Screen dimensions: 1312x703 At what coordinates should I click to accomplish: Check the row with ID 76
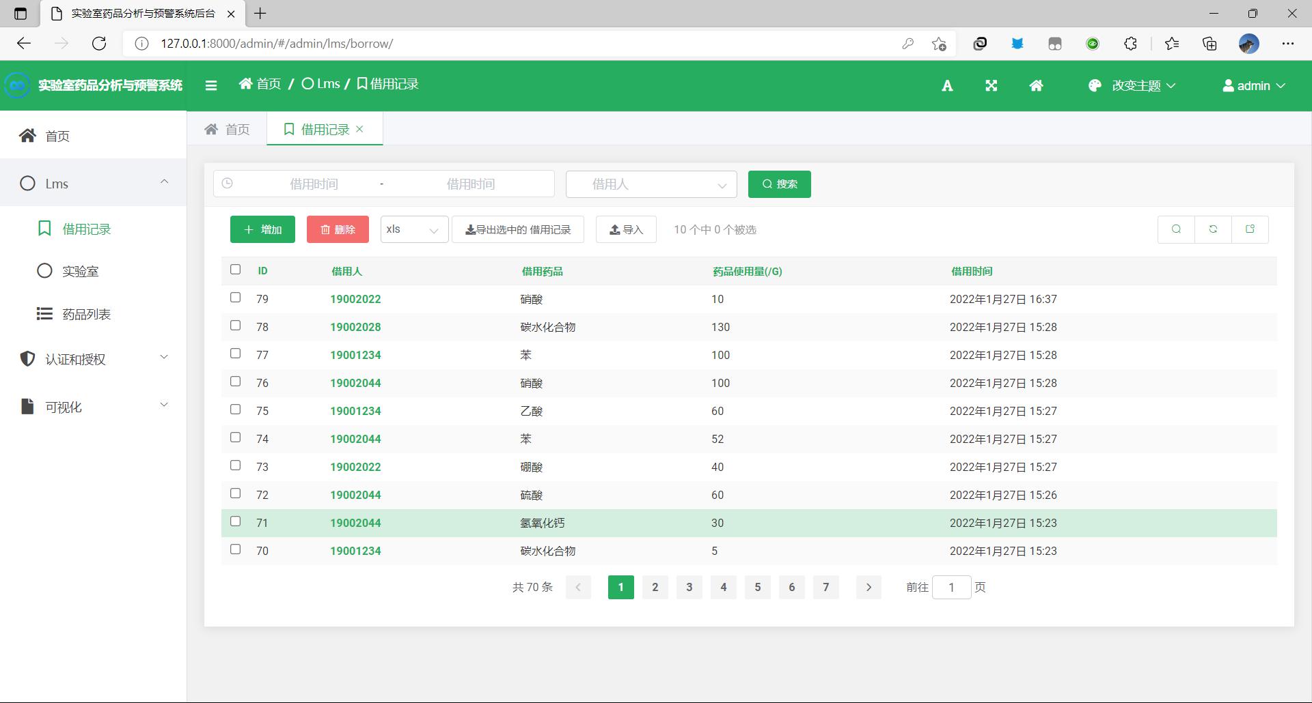click(235, 382)
